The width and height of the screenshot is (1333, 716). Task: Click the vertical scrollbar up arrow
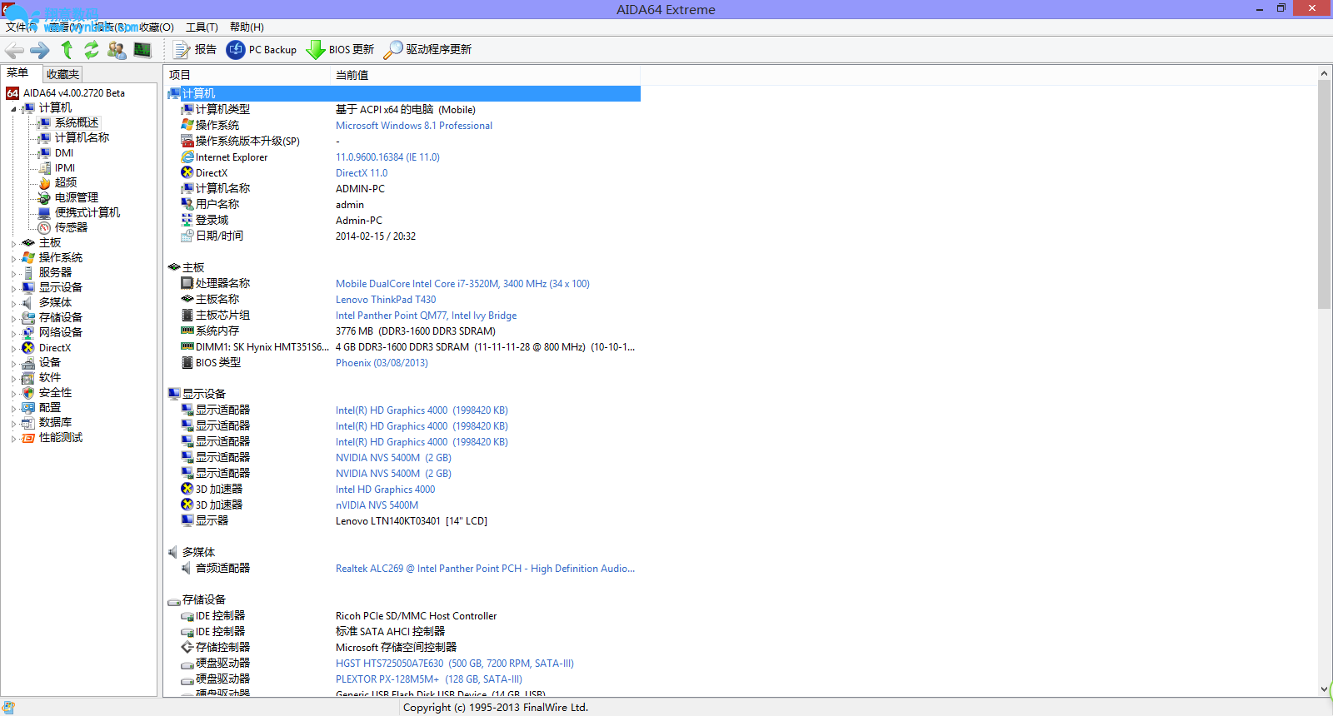(1324, 73)
